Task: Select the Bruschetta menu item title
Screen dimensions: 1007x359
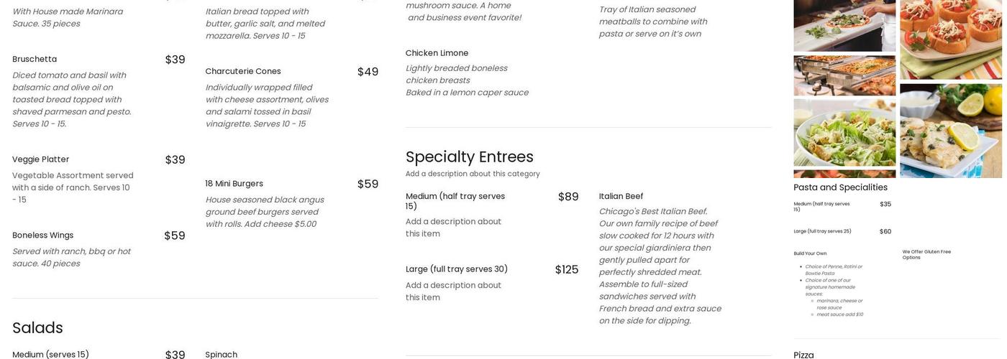Action: [x=35, y=59]
